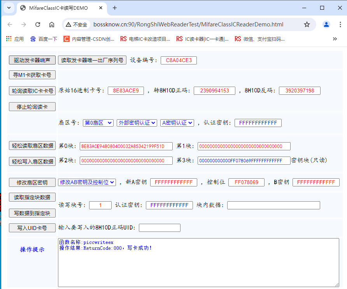
Task: Open the 外部密钥认证 dropdown
Action: 137,123
